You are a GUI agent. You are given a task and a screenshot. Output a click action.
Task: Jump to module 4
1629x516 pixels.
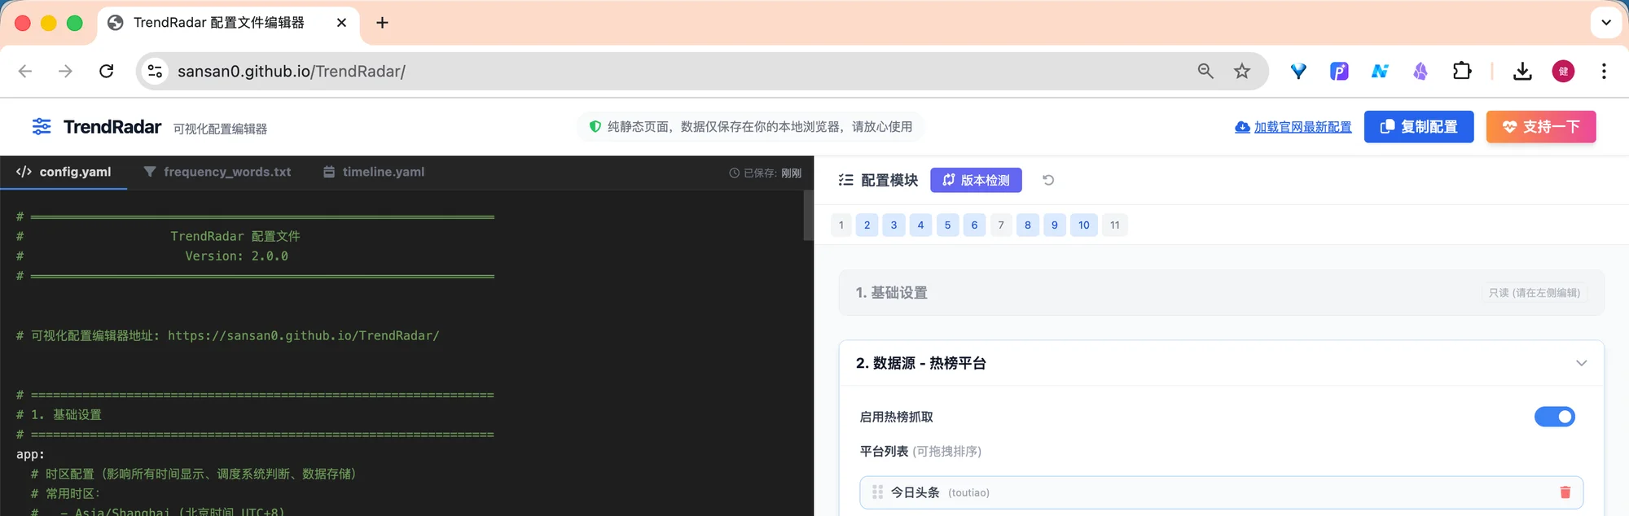click(x=920, y=225)
